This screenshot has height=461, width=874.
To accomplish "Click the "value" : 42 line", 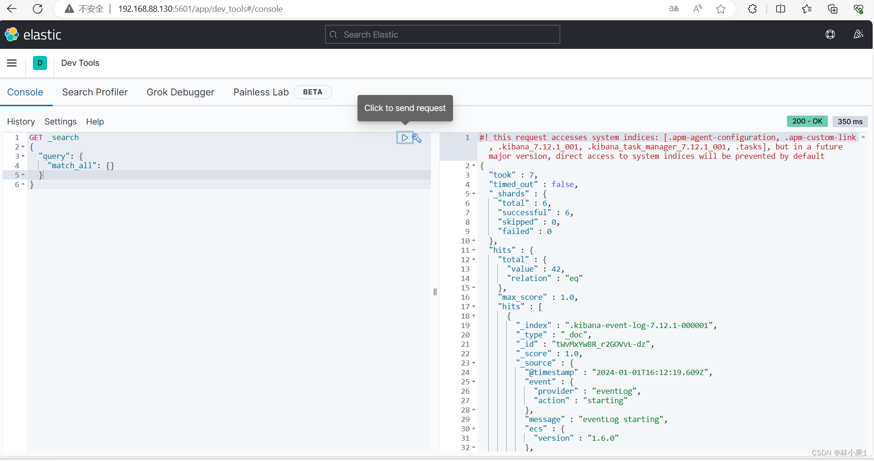I will 536,269.
